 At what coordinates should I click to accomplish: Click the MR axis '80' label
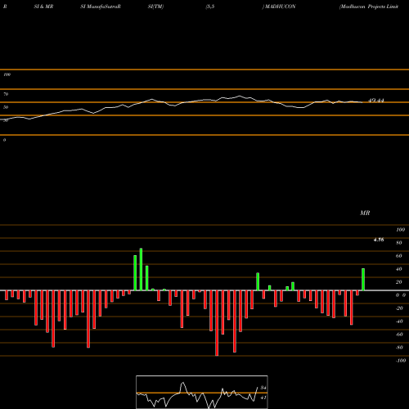tap(399, 243)
